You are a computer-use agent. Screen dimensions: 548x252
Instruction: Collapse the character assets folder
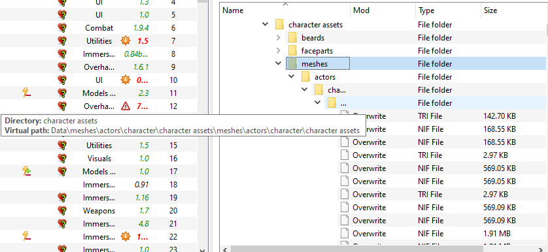coord(265,24)
